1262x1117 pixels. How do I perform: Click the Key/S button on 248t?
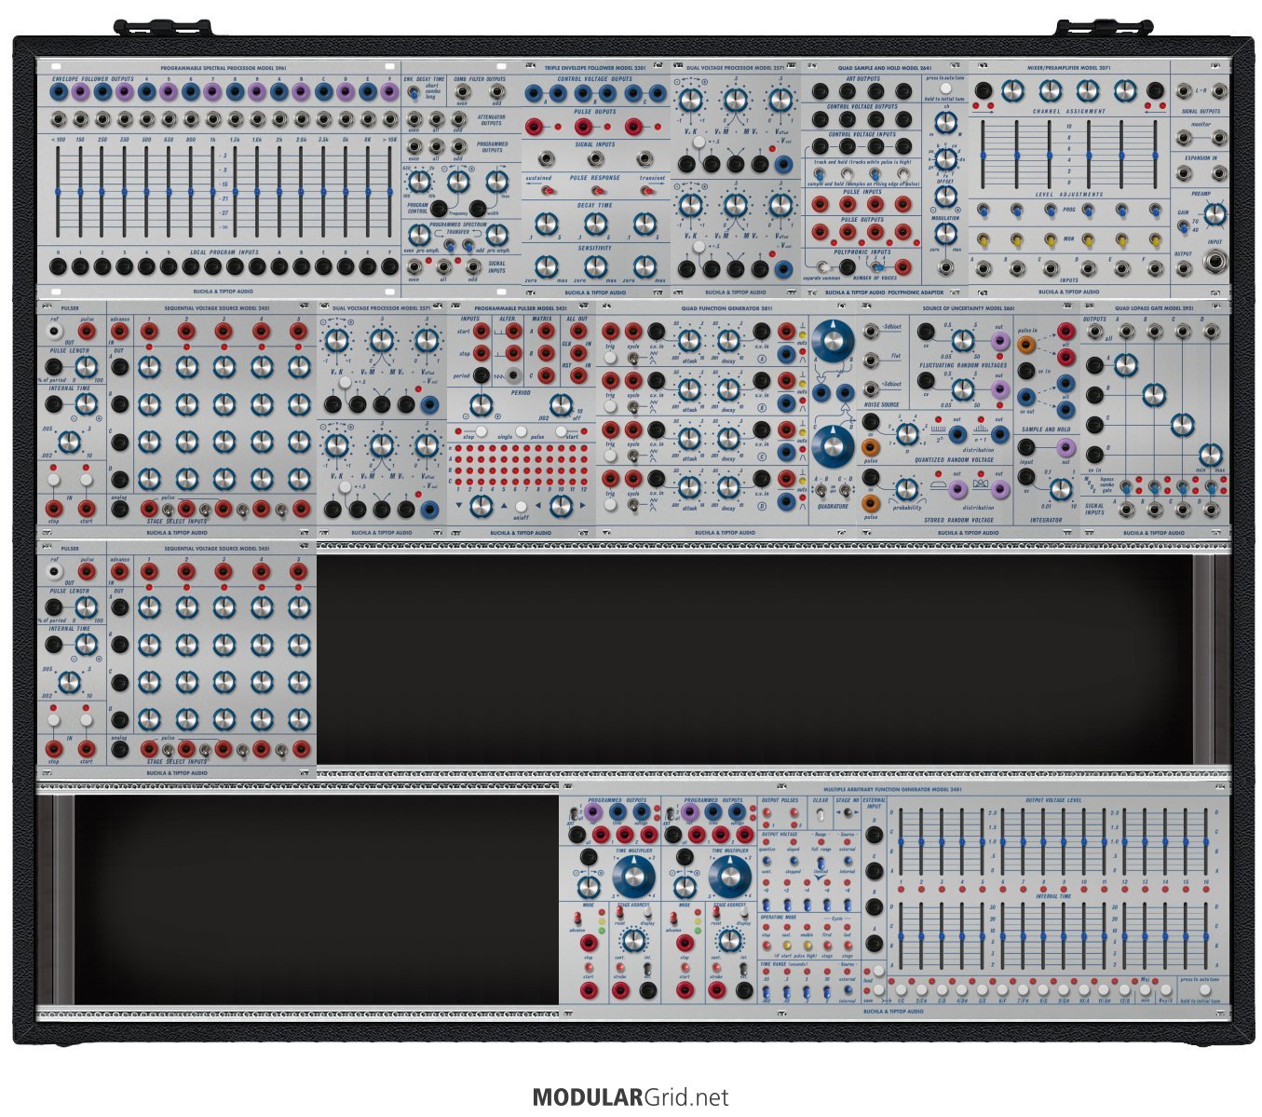click(1166, 989)
